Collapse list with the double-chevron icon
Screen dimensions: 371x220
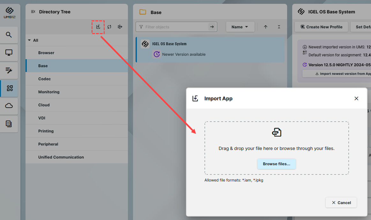point(279,27)
